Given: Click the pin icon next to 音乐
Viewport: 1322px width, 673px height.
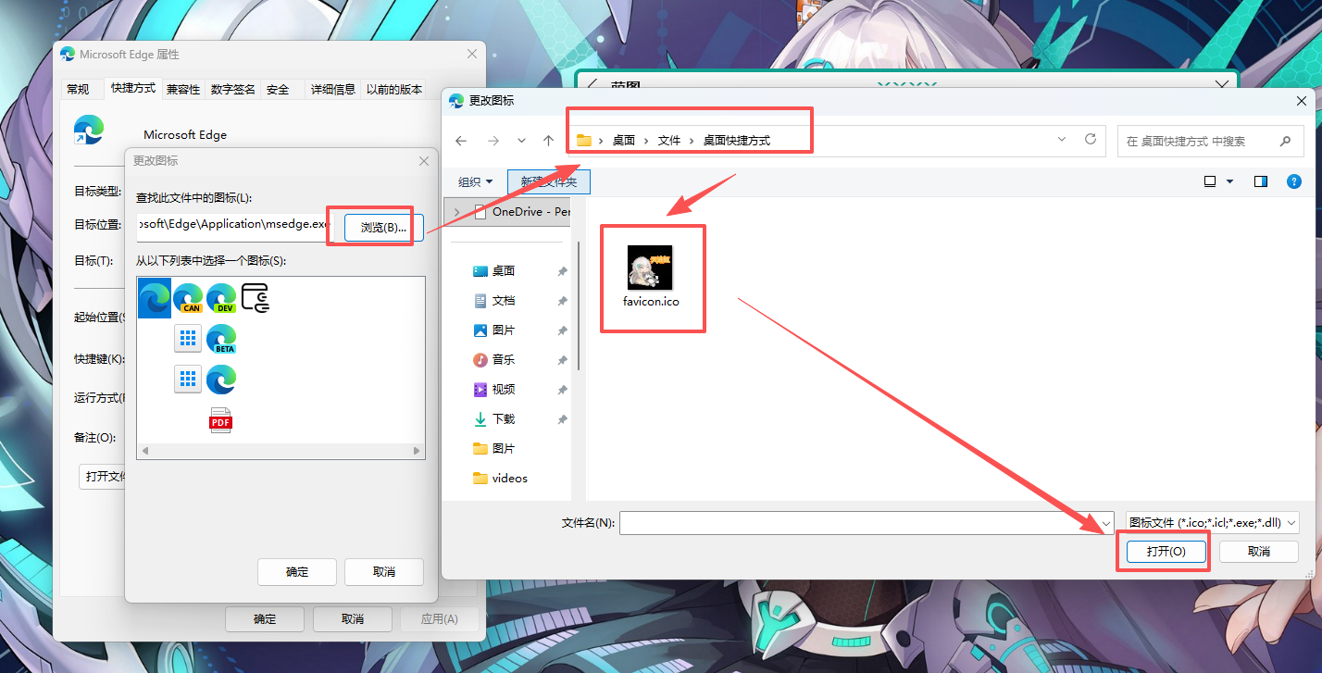Looking at the screenshot, I should point(562,360).
